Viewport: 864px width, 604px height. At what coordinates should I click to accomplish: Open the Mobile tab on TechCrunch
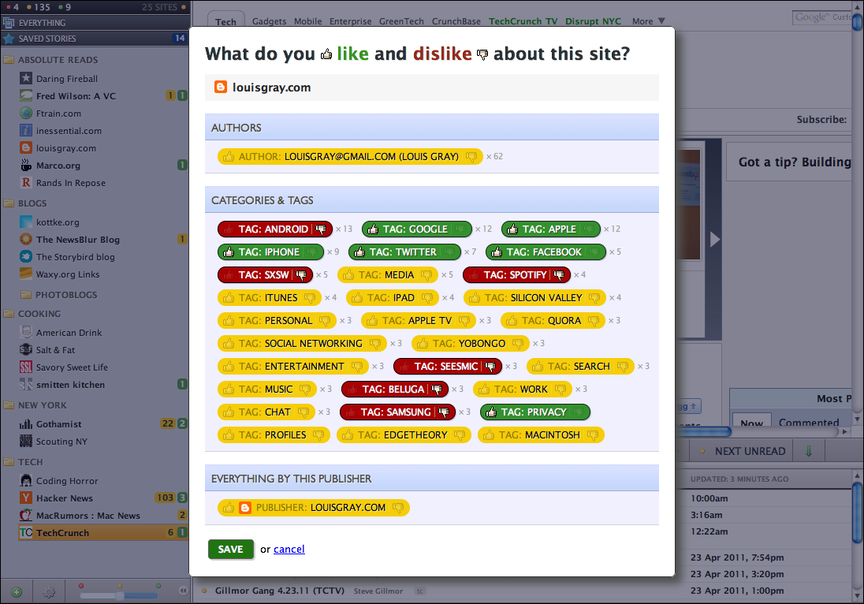(308, 21)
